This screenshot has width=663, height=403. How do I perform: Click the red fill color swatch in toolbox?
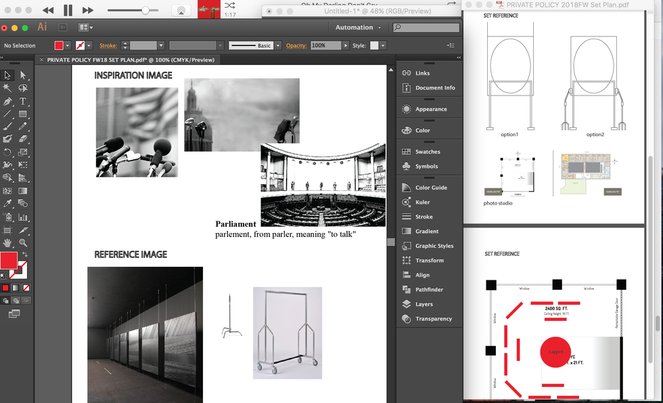click(x=9, y=261)
